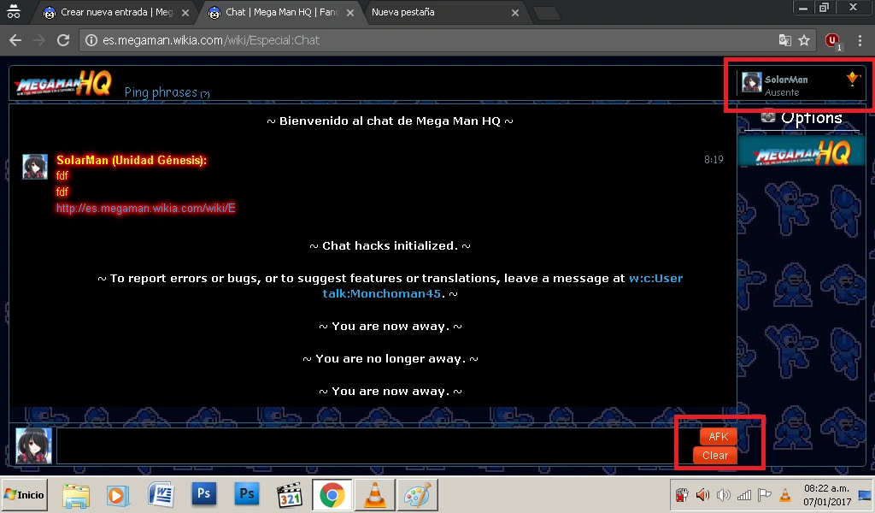875x513 pixels.
Task: Open VLC media player from taskbar
Action: pyautogui.click(x=375, y=495)
